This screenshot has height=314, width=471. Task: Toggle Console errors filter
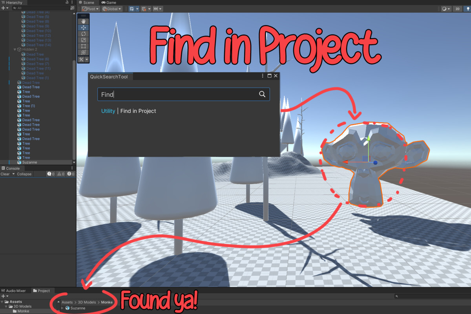coord(71,174)
